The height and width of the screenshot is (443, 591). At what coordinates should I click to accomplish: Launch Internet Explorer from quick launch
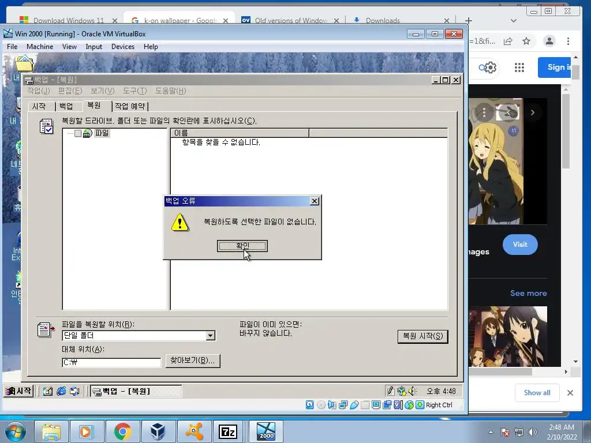click(x=61, y=392)
